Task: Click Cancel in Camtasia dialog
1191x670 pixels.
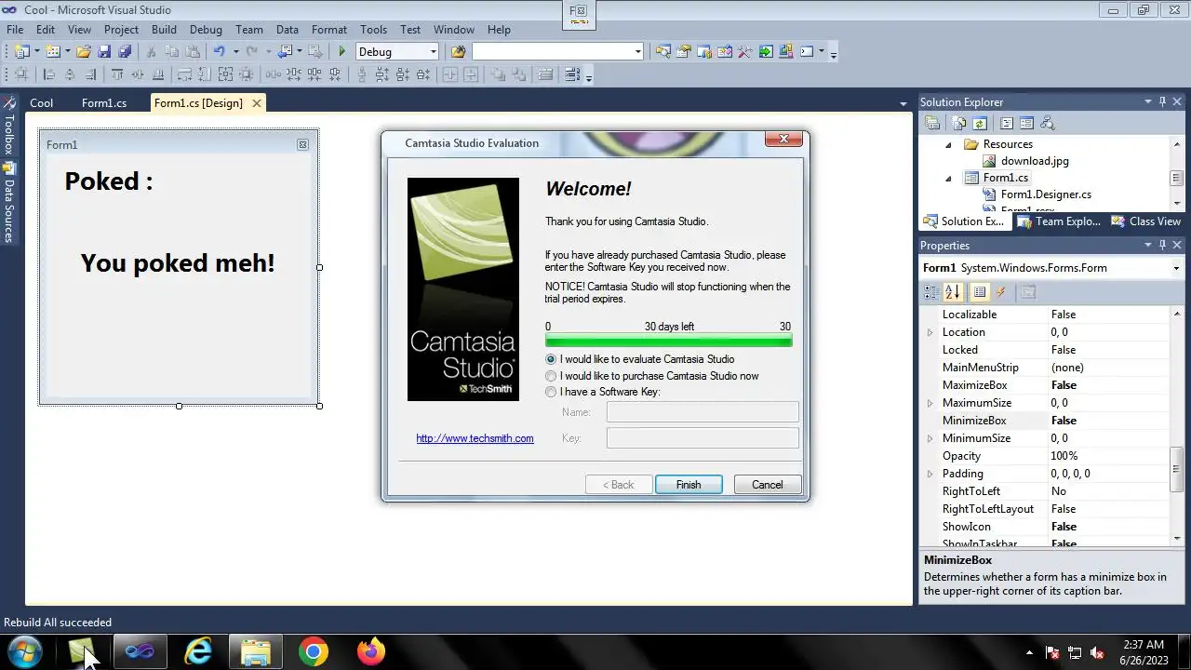Action: coord(768,485)
